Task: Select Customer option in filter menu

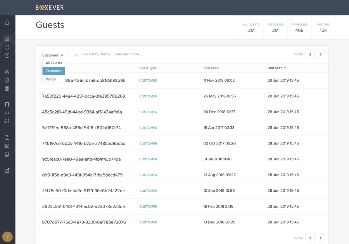Action: click(x=54, y=71)
